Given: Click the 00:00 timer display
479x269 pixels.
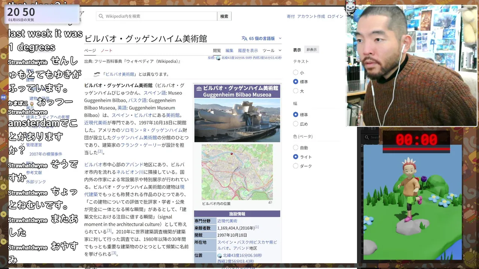Looking at the screenshot, I should pos(416,140).
